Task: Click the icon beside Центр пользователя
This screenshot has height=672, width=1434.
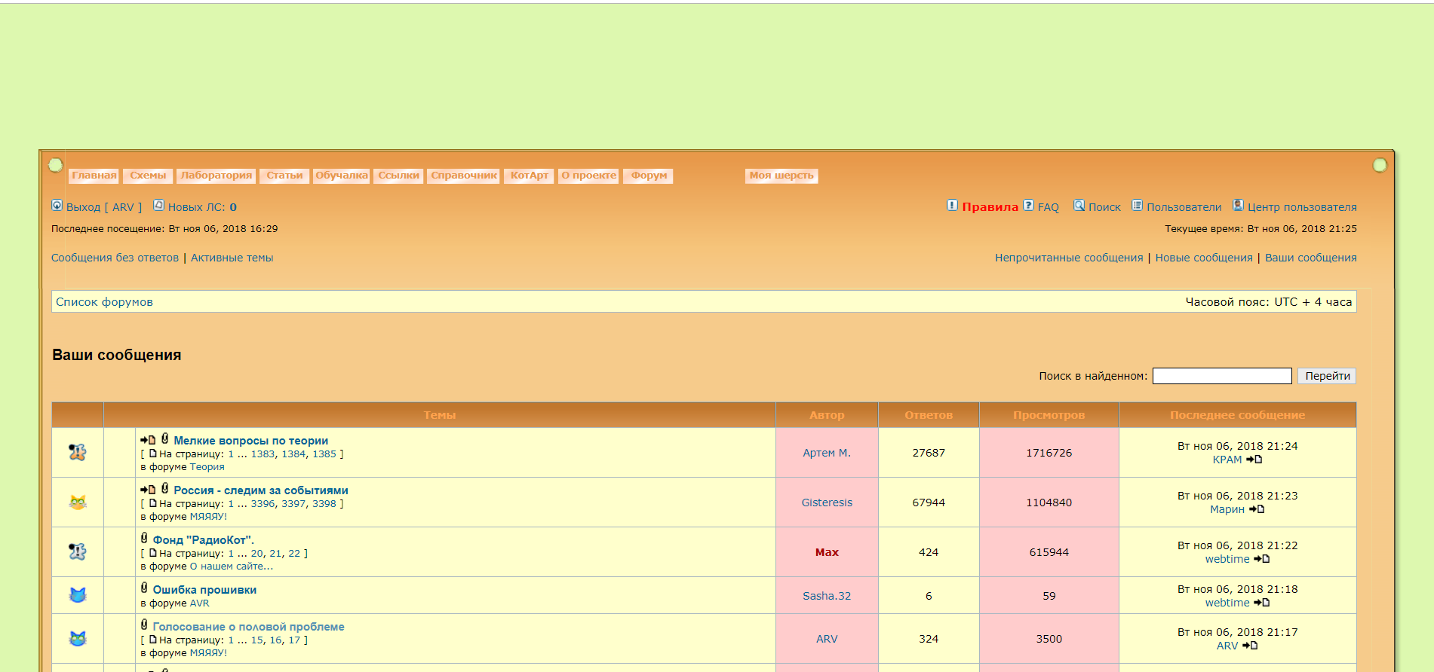Action: [1238, 206]
